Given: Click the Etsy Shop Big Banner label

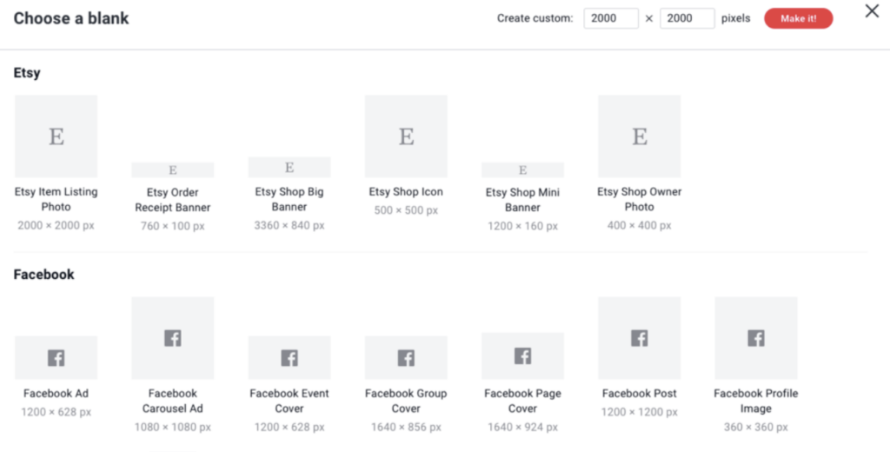Looking at the screenshot, I should [289, 199].
